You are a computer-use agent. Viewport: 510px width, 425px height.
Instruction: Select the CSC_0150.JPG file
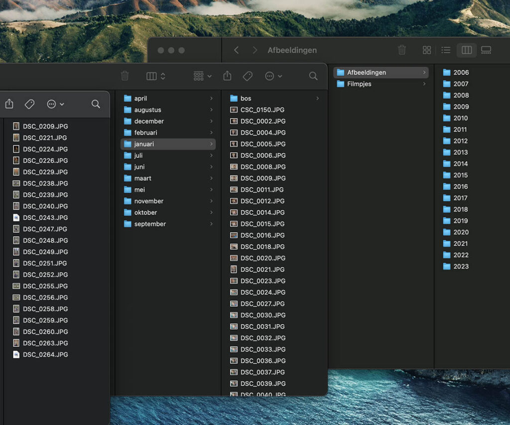[x=262, y=110]
